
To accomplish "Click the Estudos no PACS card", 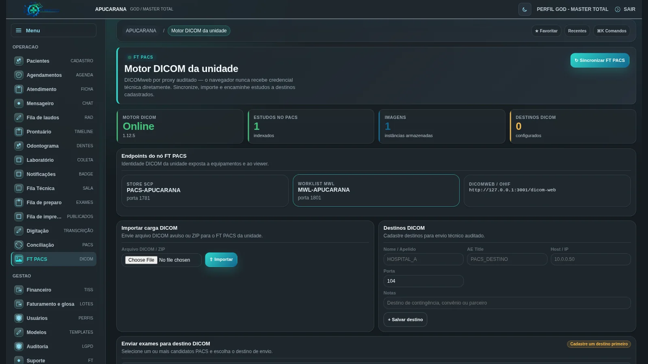I will point(311,126).
